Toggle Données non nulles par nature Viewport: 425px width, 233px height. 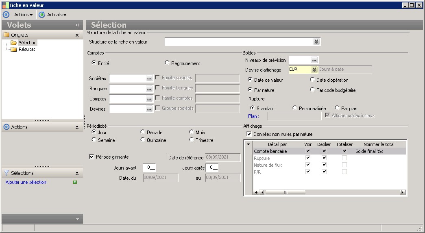tap(249, 134)
